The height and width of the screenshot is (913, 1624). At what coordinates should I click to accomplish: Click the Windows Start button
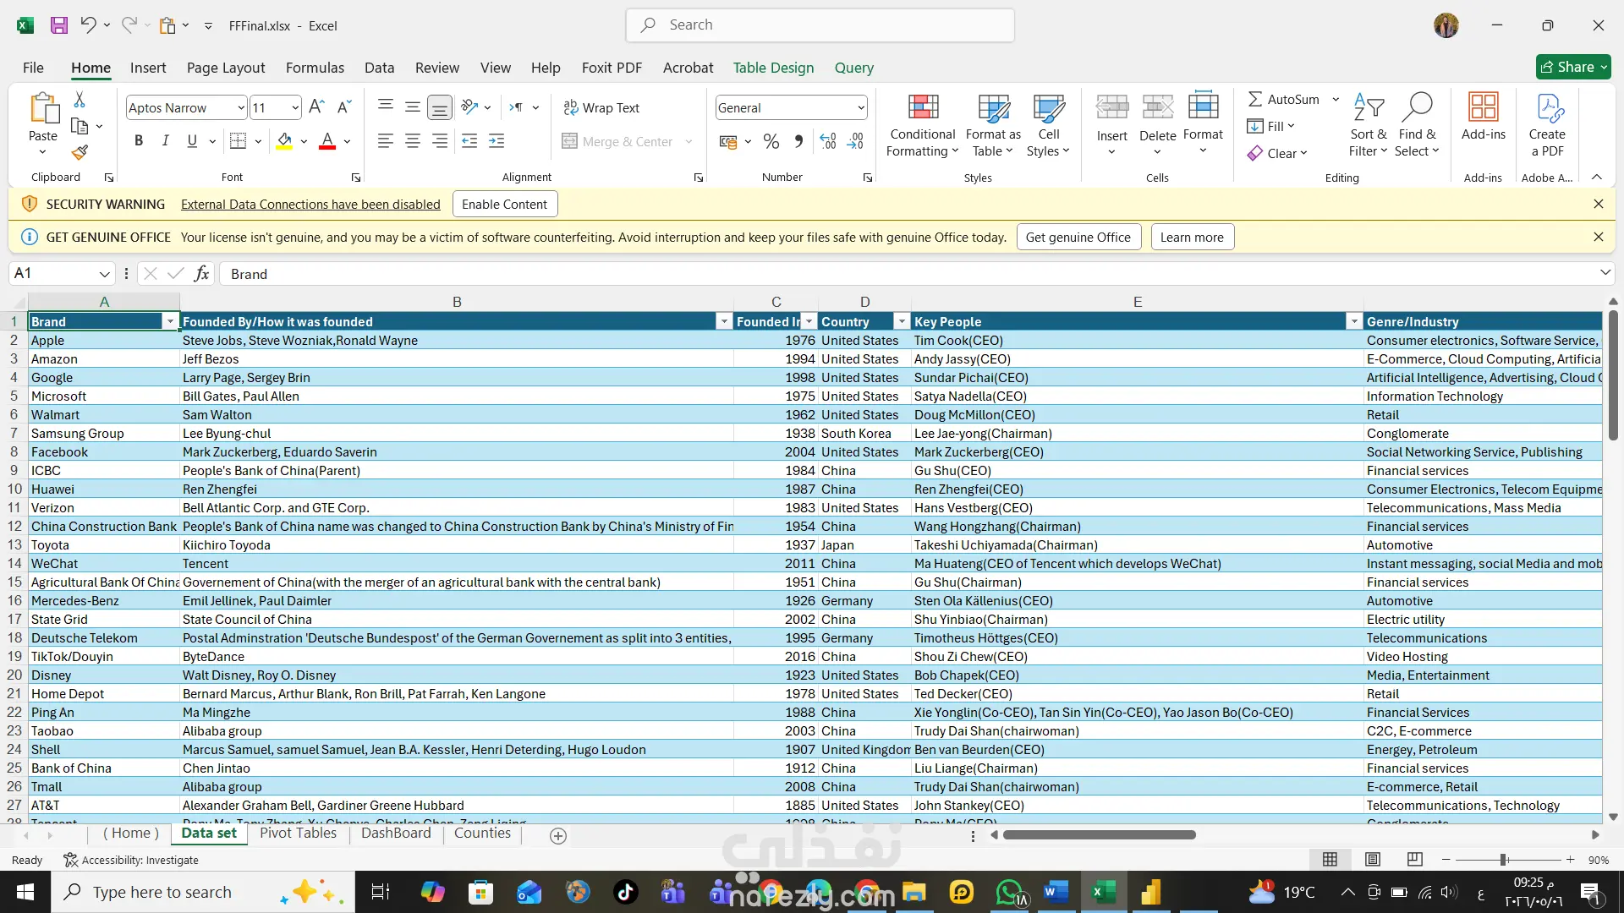coord(25,892)
